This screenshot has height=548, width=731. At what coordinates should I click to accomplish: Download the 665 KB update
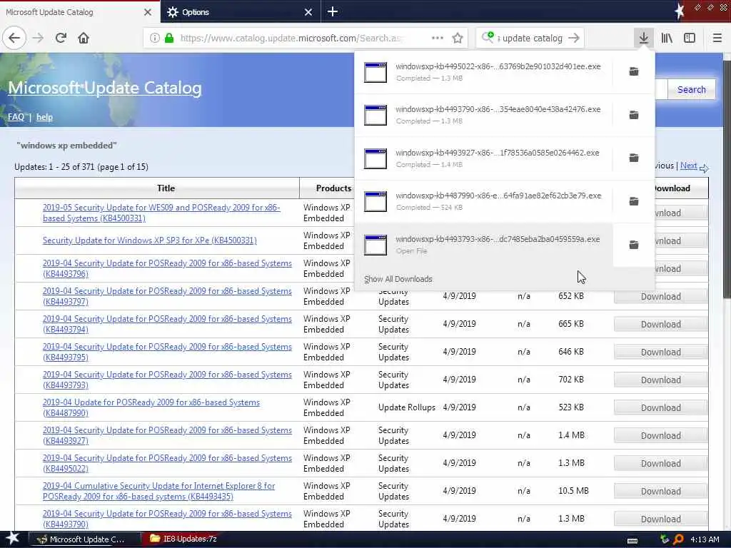point(660,325)
